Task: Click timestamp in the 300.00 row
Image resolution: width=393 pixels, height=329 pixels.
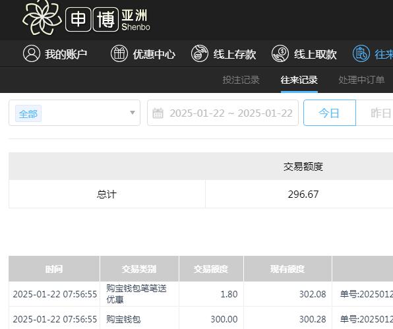Action: tap(55, 319)
